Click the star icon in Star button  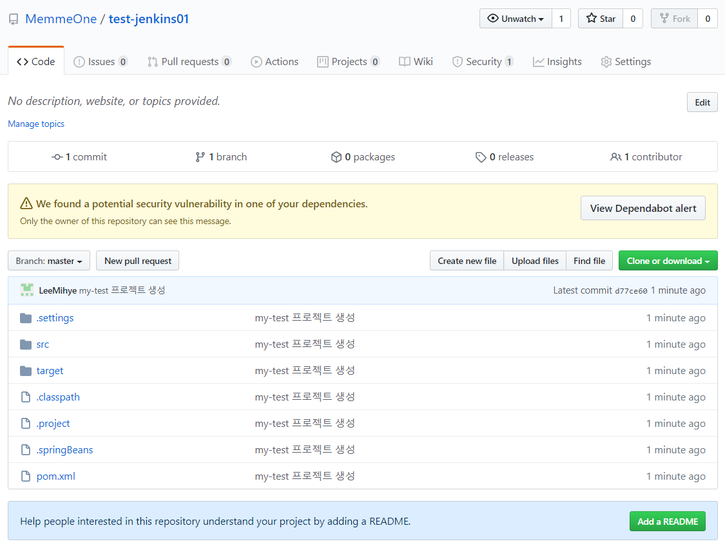coord(592,19)
